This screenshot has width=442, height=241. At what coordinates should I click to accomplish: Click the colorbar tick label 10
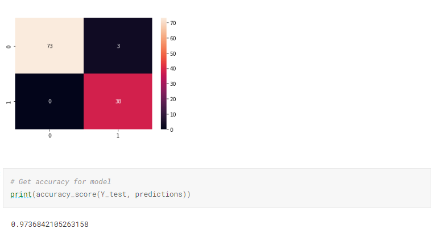(x=173, y=114)
